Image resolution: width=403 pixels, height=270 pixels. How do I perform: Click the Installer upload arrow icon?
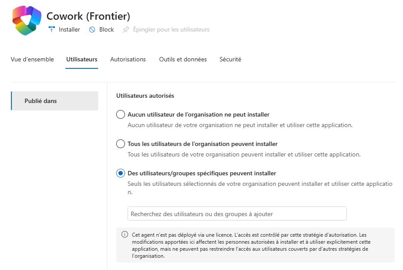(52, 29)
